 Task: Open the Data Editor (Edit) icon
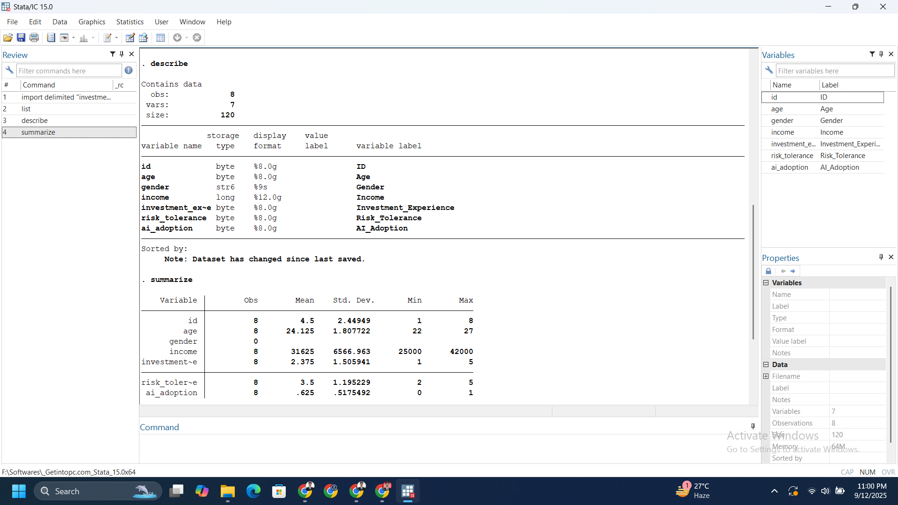coord(130,38)
